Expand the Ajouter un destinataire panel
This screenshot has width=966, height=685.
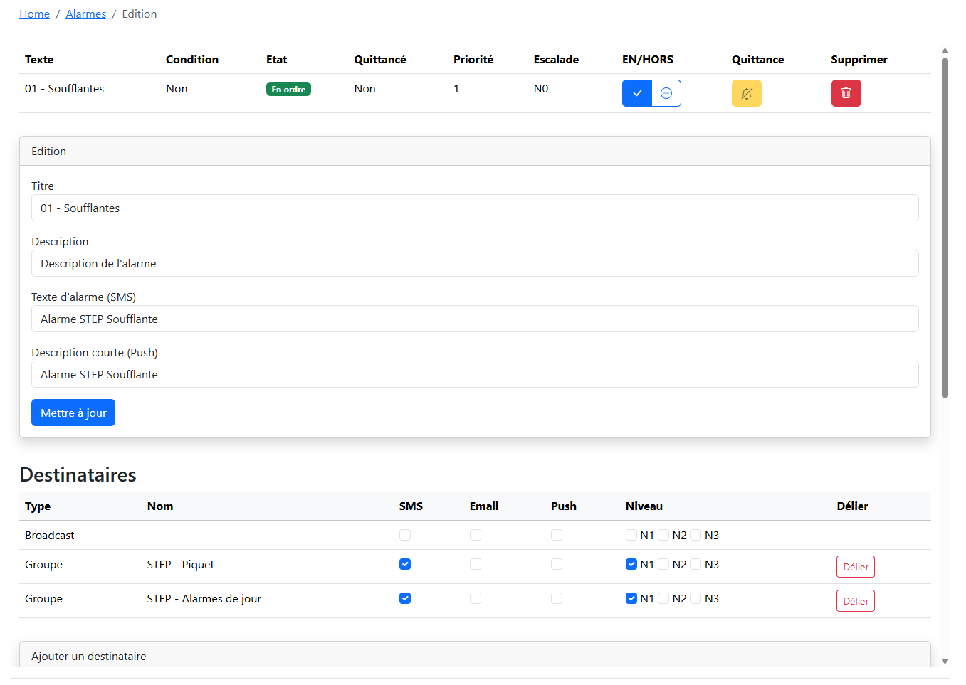click(89, 656)
